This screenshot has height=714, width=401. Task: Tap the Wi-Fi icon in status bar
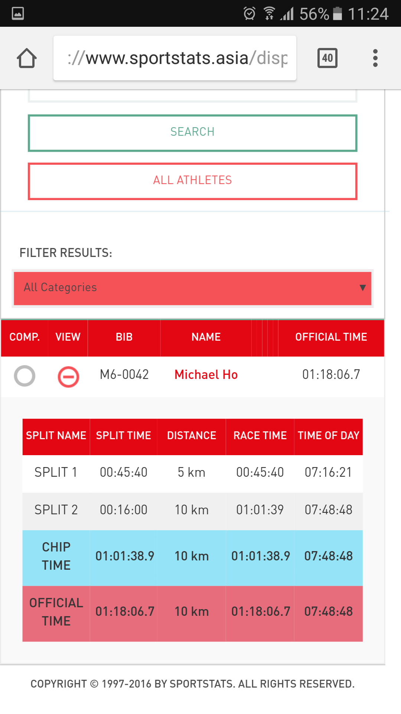[269, 13]
